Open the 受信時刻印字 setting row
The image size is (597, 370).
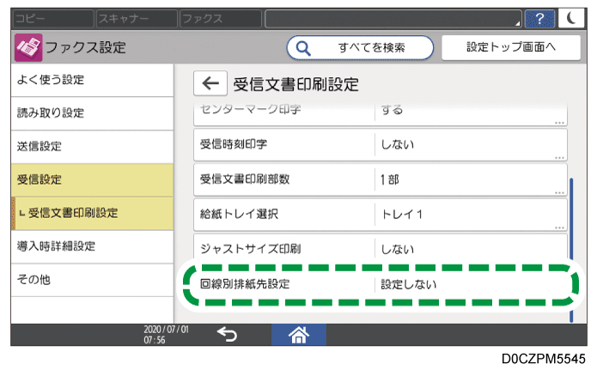pyautogui.click(x=381, y=144)
